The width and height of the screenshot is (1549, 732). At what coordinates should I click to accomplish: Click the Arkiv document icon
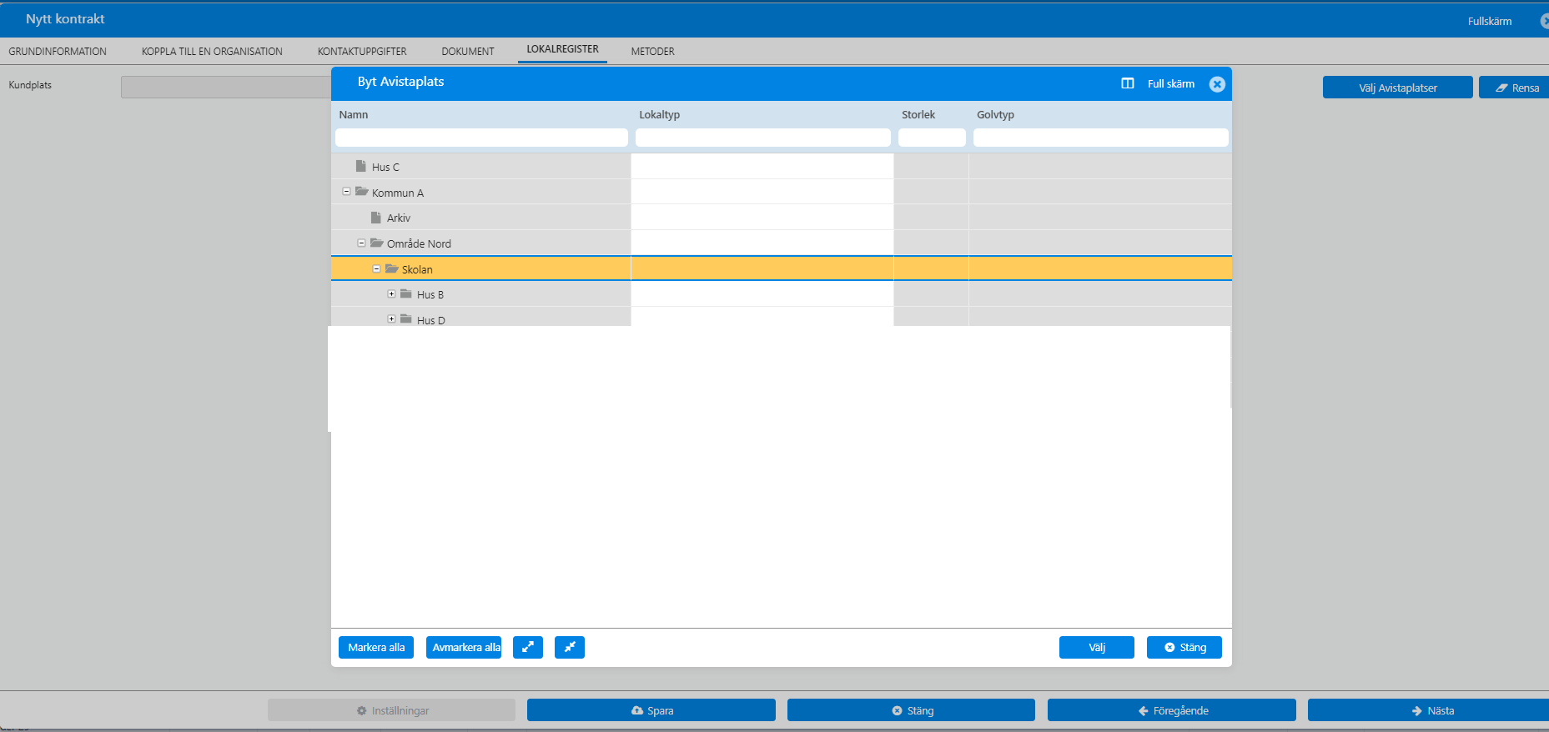[x=376, y=217]
